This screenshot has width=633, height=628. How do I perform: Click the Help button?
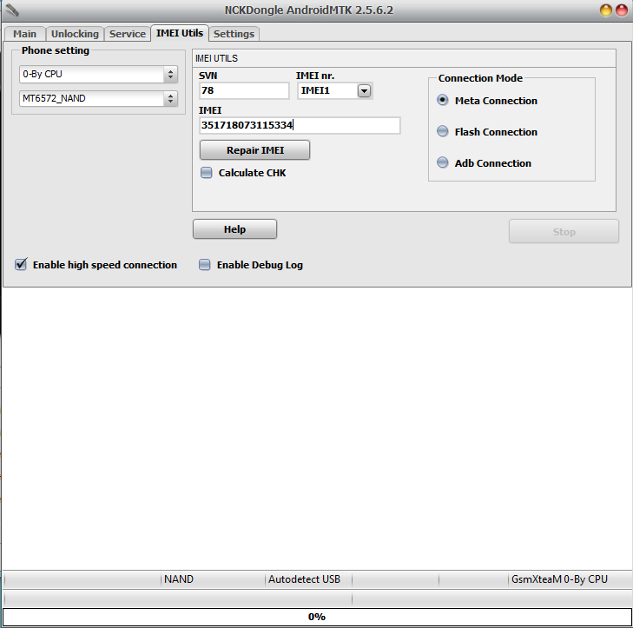(x=235, y=229)
